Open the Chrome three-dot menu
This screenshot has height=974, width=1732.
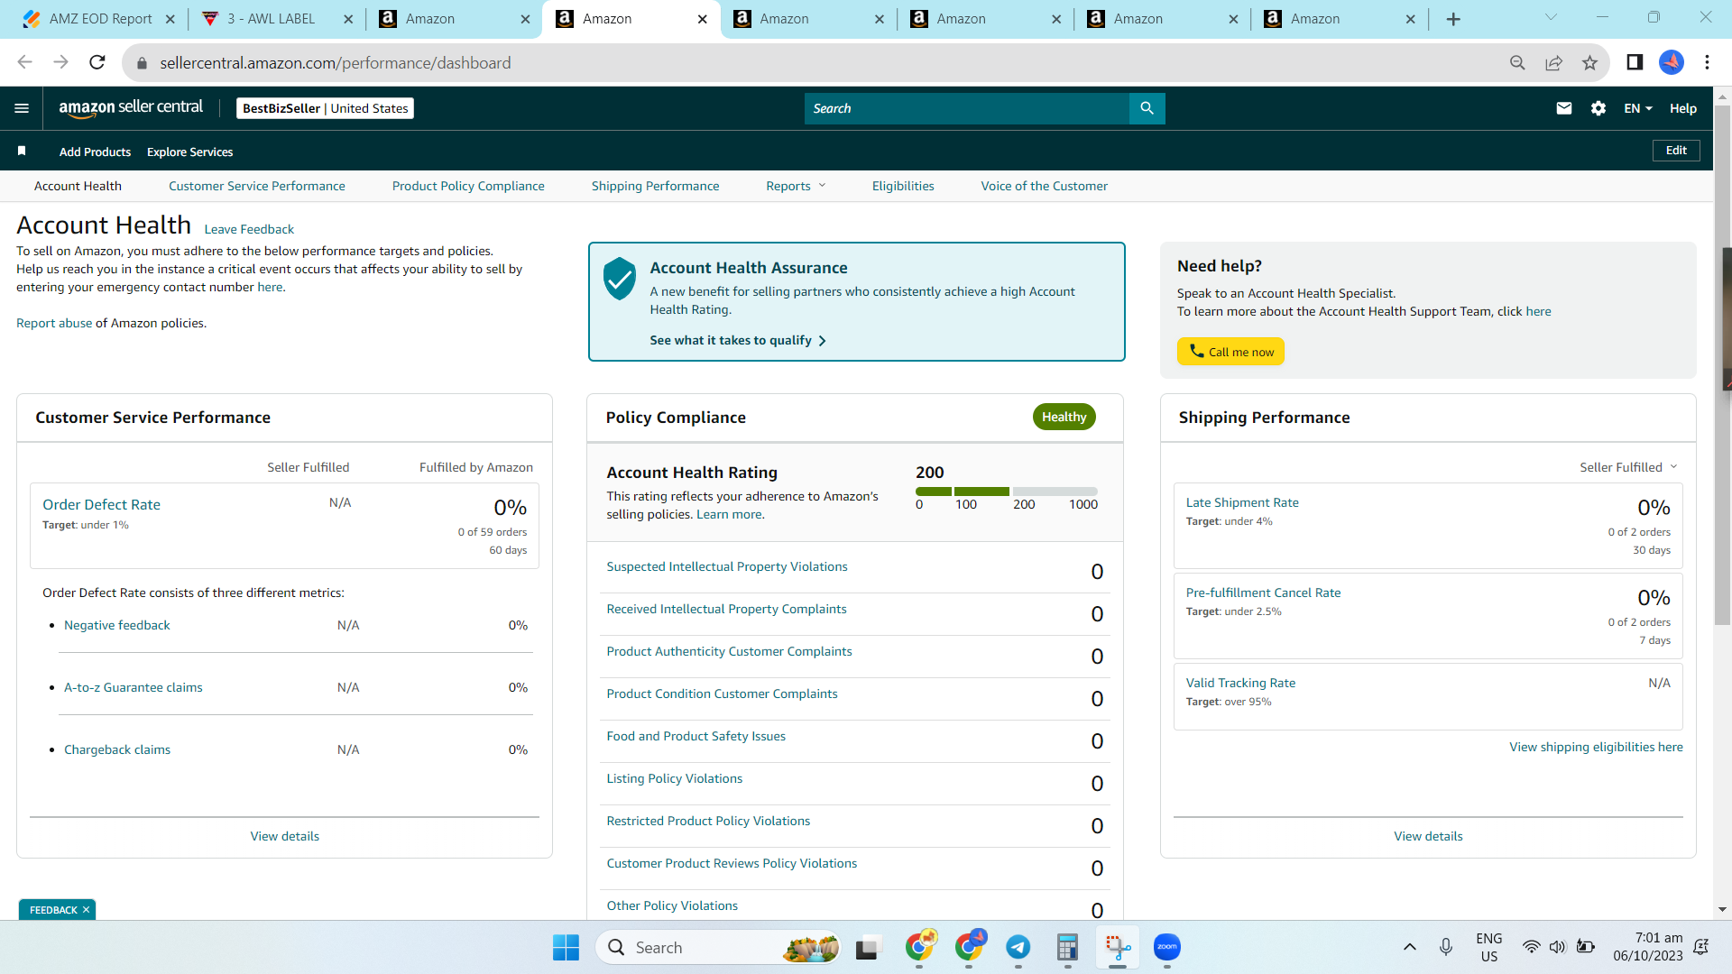click(1707, 62)
